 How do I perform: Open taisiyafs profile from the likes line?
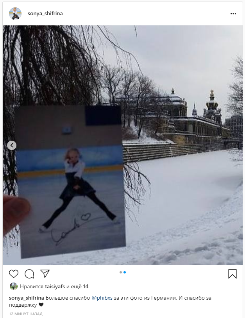point(55,286)
